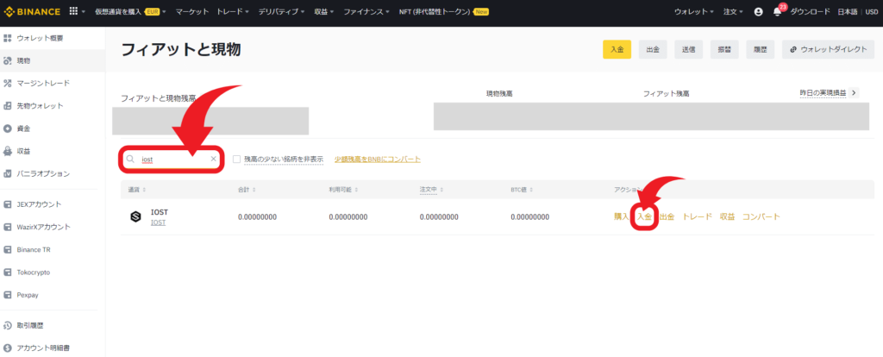Click the JEXアカウント sidebar icon
Viewport: 883px width, 357px height.
pyautogui.click(x=7, y=204)
